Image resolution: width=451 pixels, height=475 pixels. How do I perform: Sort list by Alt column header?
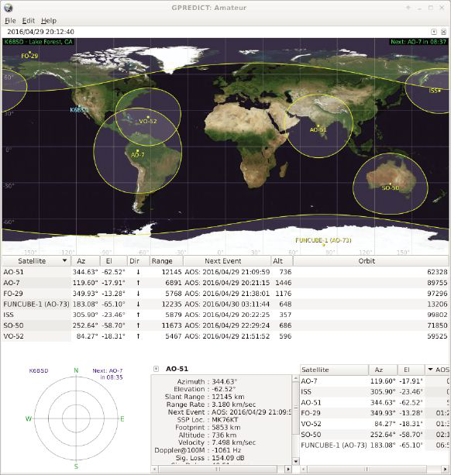[x=282, y=261]
